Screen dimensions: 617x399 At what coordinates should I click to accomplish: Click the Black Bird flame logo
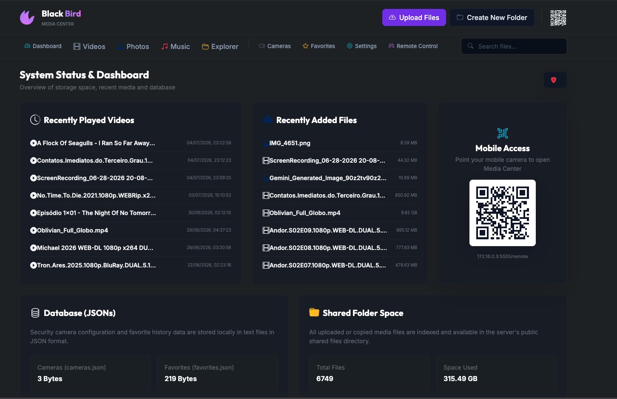coord(27,17)
